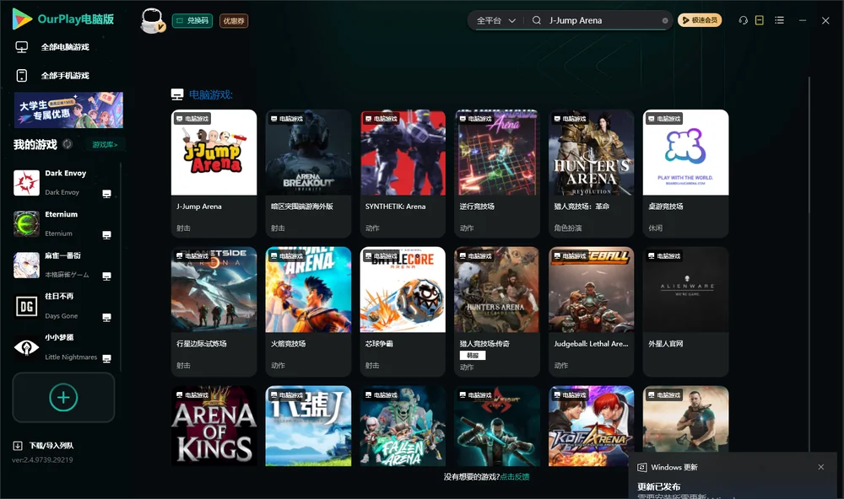
Task: Open Little Nightmares in my games list
Action: (65, 347)
